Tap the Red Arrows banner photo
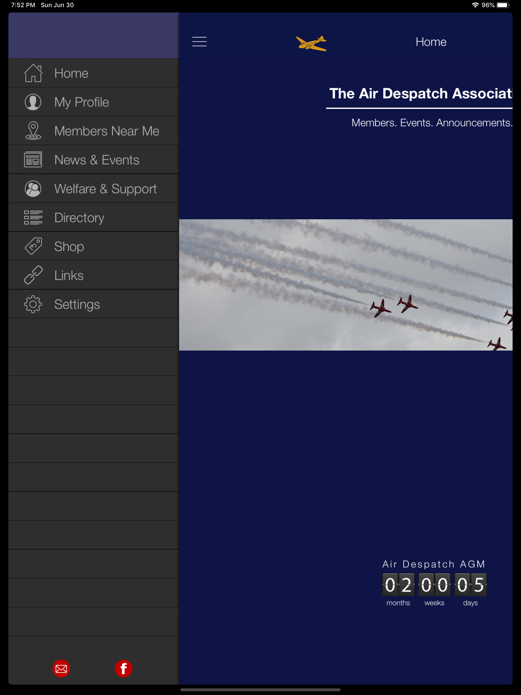Screen dimensions: 521x695 coord(346,285)
